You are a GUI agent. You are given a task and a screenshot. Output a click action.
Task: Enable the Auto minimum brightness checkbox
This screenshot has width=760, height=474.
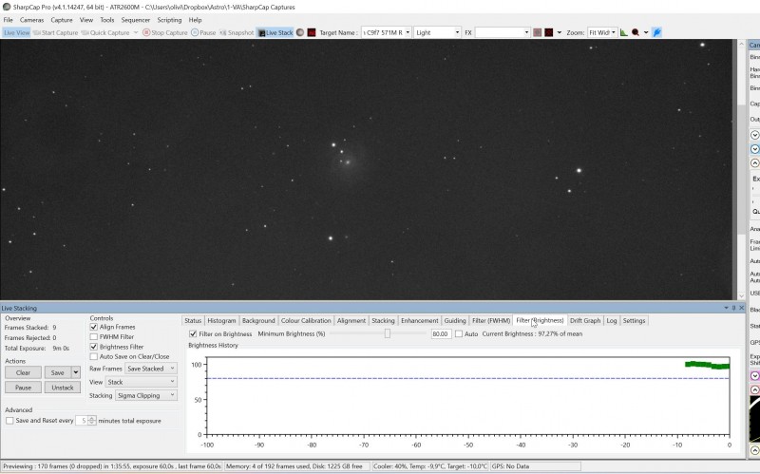pos(459,334)
